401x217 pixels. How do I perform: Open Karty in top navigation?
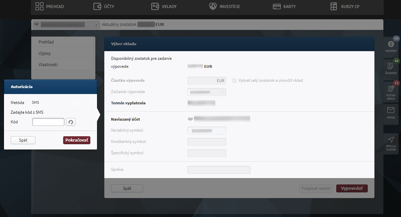[x=284, y=6]
